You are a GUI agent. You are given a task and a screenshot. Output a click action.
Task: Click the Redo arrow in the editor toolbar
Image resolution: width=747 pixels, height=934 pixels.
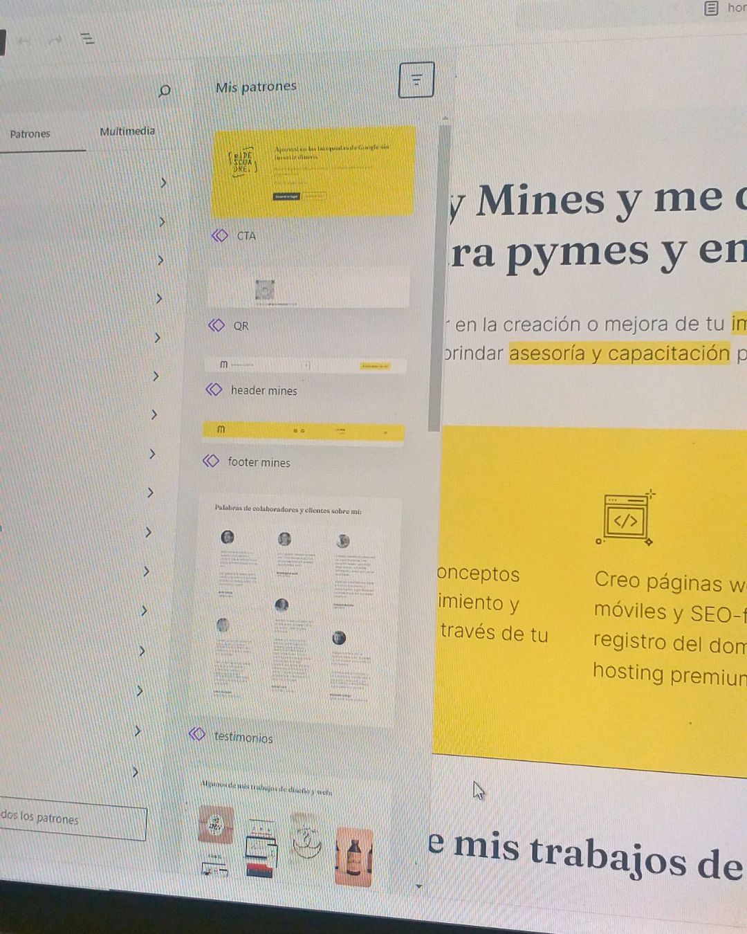[57, 40]
